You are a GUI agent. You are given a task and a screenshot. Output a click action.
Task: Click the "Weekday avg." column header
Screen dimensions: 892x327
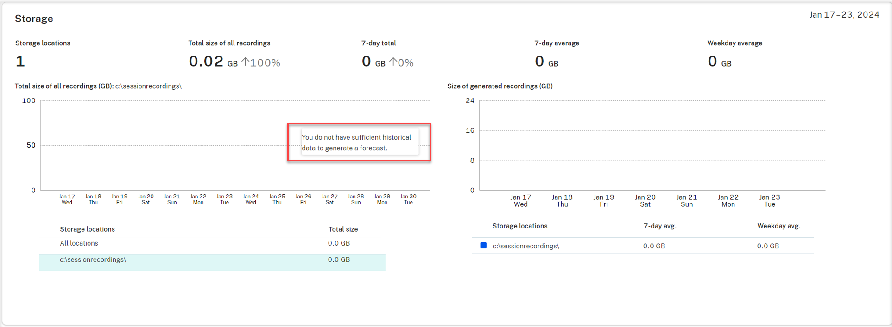778,226
